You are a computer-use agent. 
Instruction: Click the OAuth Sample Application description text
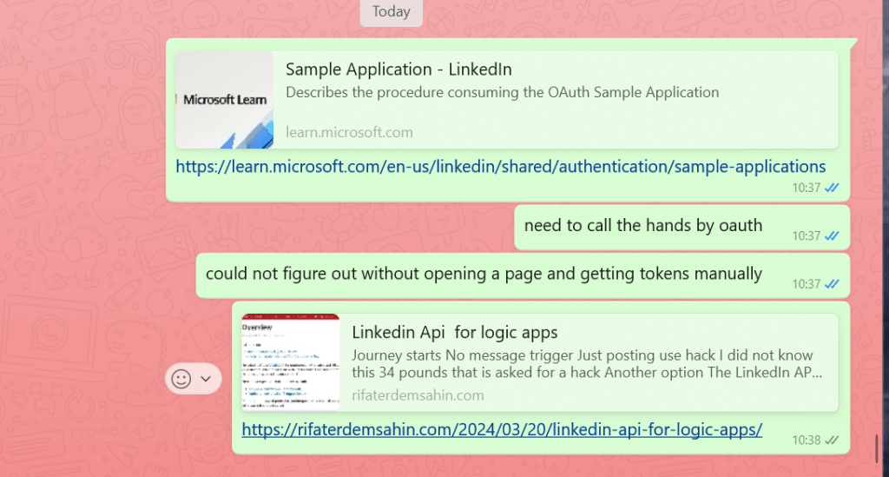pyautogui.click(x=503, y=92)
